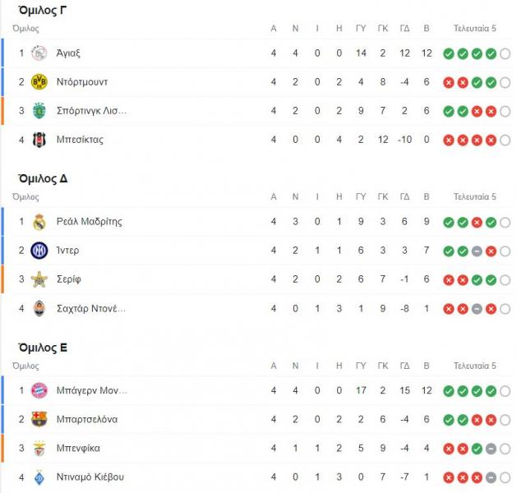
Task: Click the Sheriff star badge icon
Action: [x=39, y=279]
